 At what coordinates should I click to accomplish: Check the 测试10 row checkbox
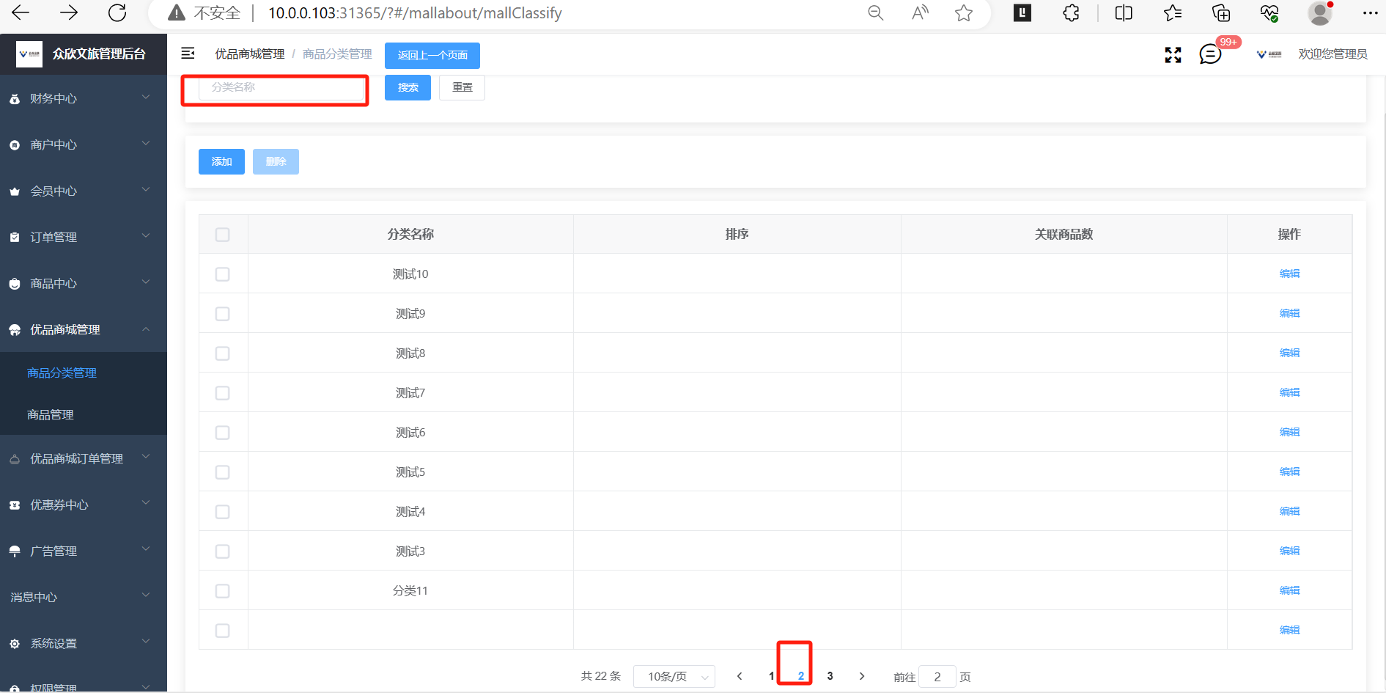(x=223, y=274)
